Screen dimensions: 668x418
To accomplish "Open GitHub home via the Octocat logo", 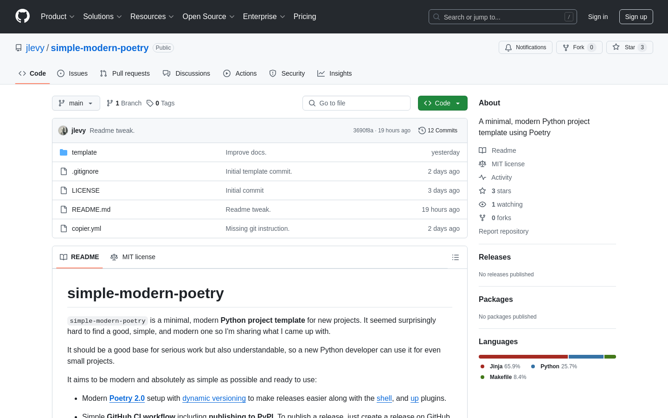I will pos(22,16).
